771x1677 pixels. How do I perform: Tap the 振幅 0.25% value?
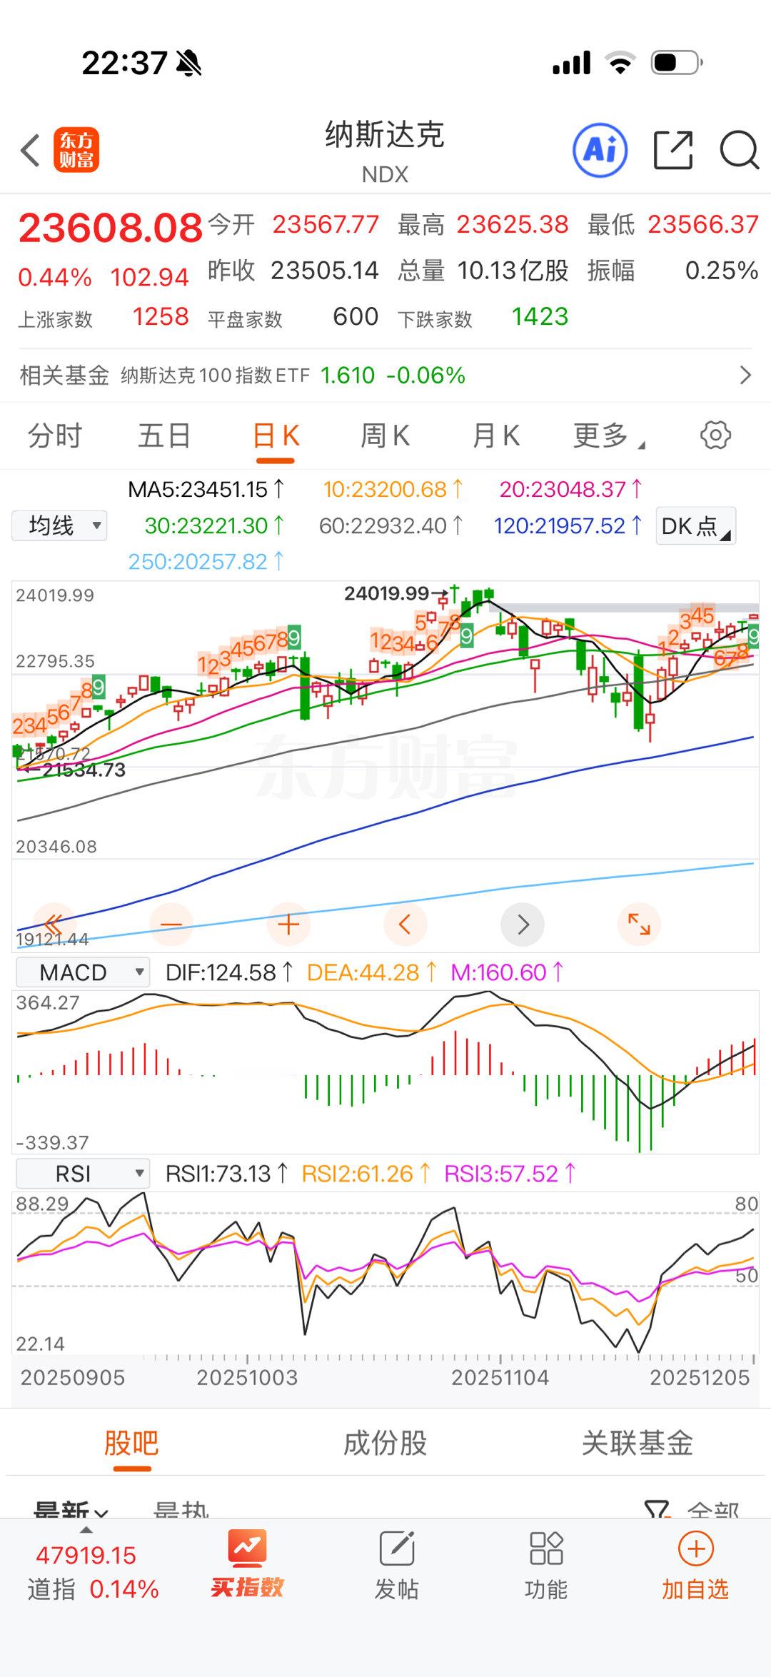coord(721,271)
